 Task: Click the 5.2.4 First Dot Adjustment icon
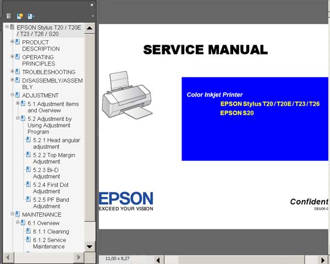[29, 184]
